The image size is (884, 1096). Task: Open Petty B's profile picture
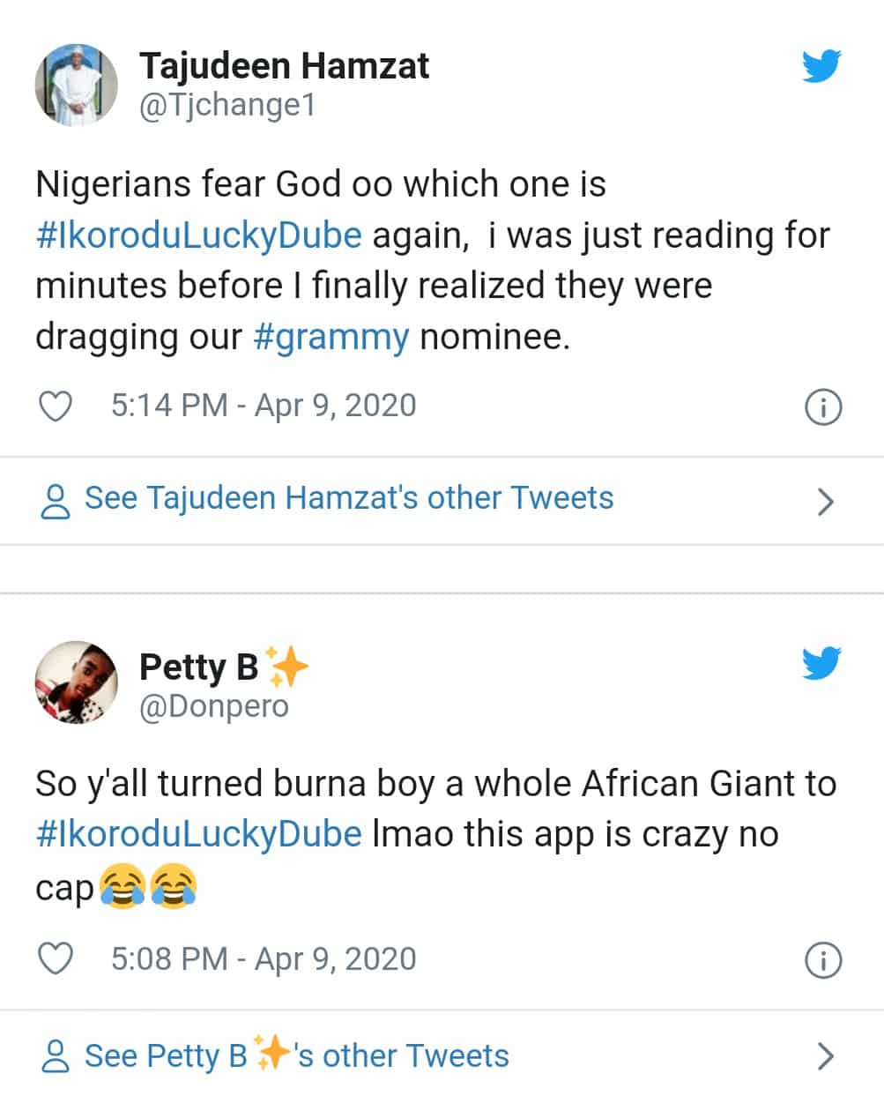[76, 682]
